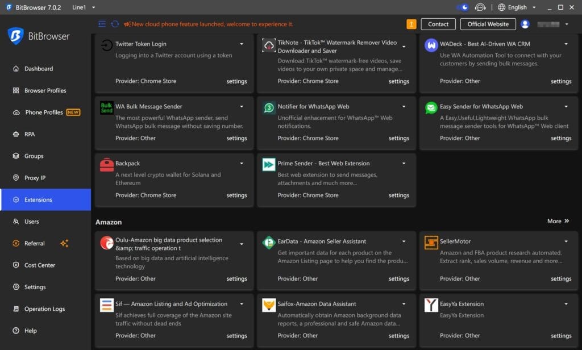
Task: Open settings for EasyYa Extension
Action: tap(561, 336)
